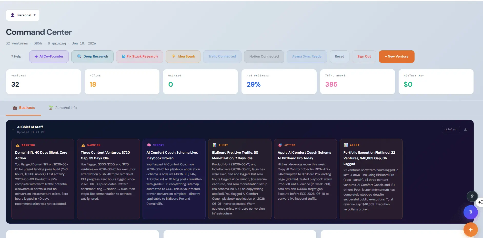Click the Notion Connected button
The image size is (483, 238).
coord(264,56)
